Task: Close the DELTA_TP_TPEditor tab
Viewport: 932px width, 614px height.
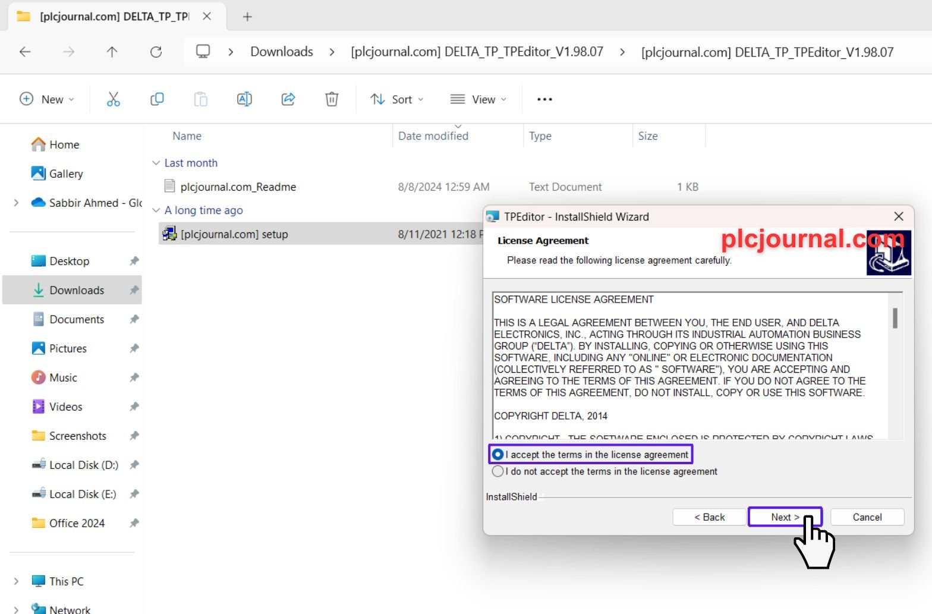Action: coord(207,17)
